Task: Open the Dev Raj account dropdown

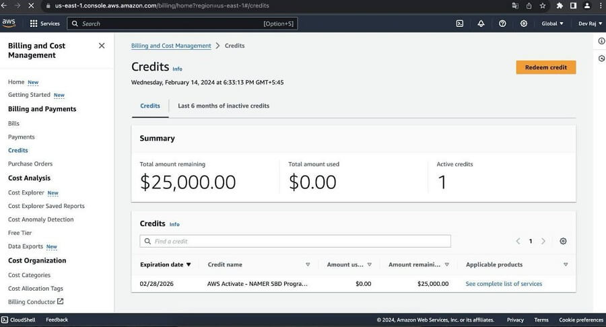Action: (588, 24)
